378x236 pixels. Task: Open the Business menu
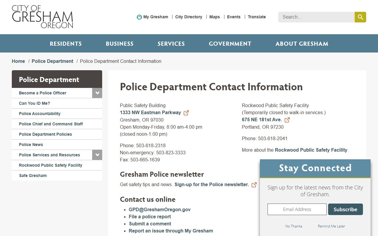tap(120, 44)
